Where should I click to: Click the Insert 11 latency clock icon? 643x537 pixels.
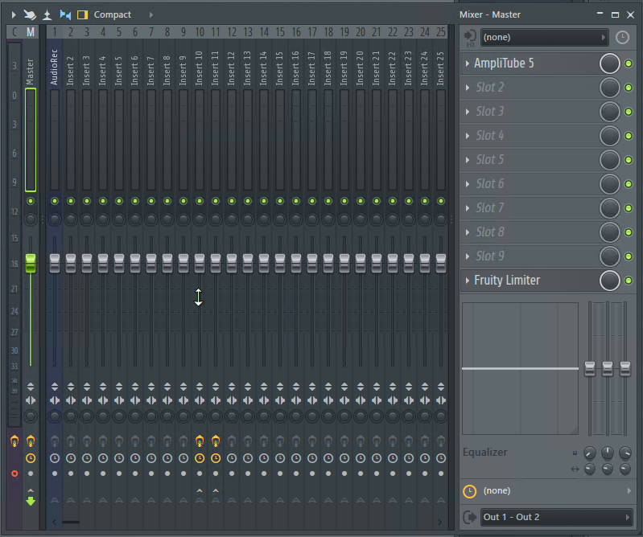coord(216,458)
